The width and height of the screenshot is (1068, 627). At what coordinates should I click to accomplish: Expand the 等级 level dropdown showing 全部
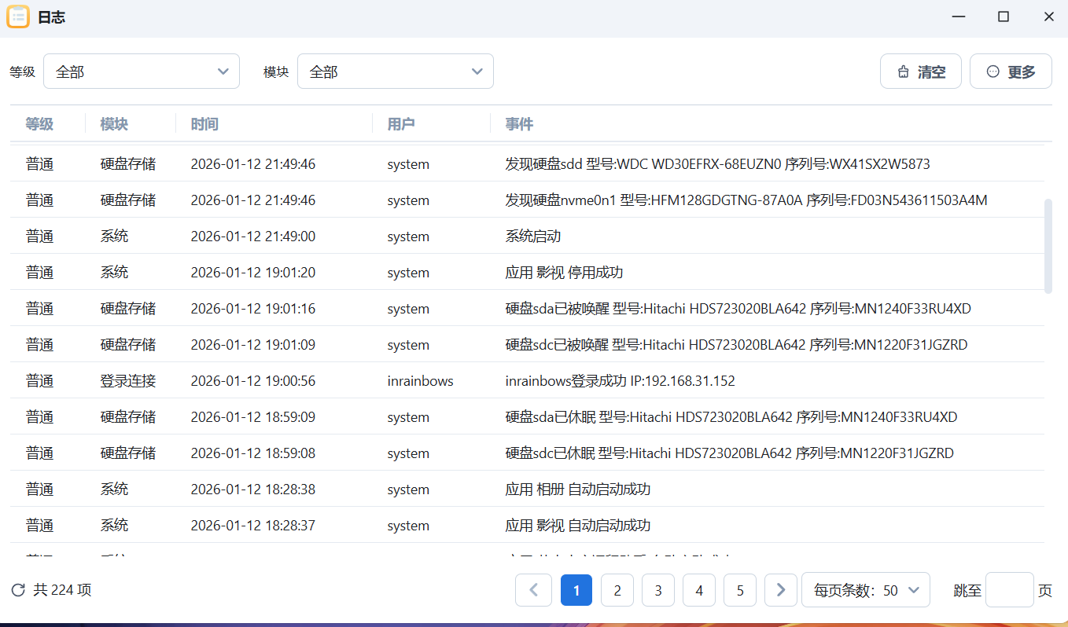coord(142,71)
